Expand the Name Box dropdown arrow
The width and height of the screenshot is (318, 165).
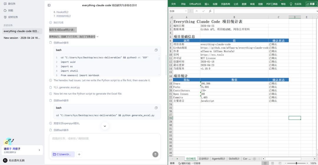point(186,11)
